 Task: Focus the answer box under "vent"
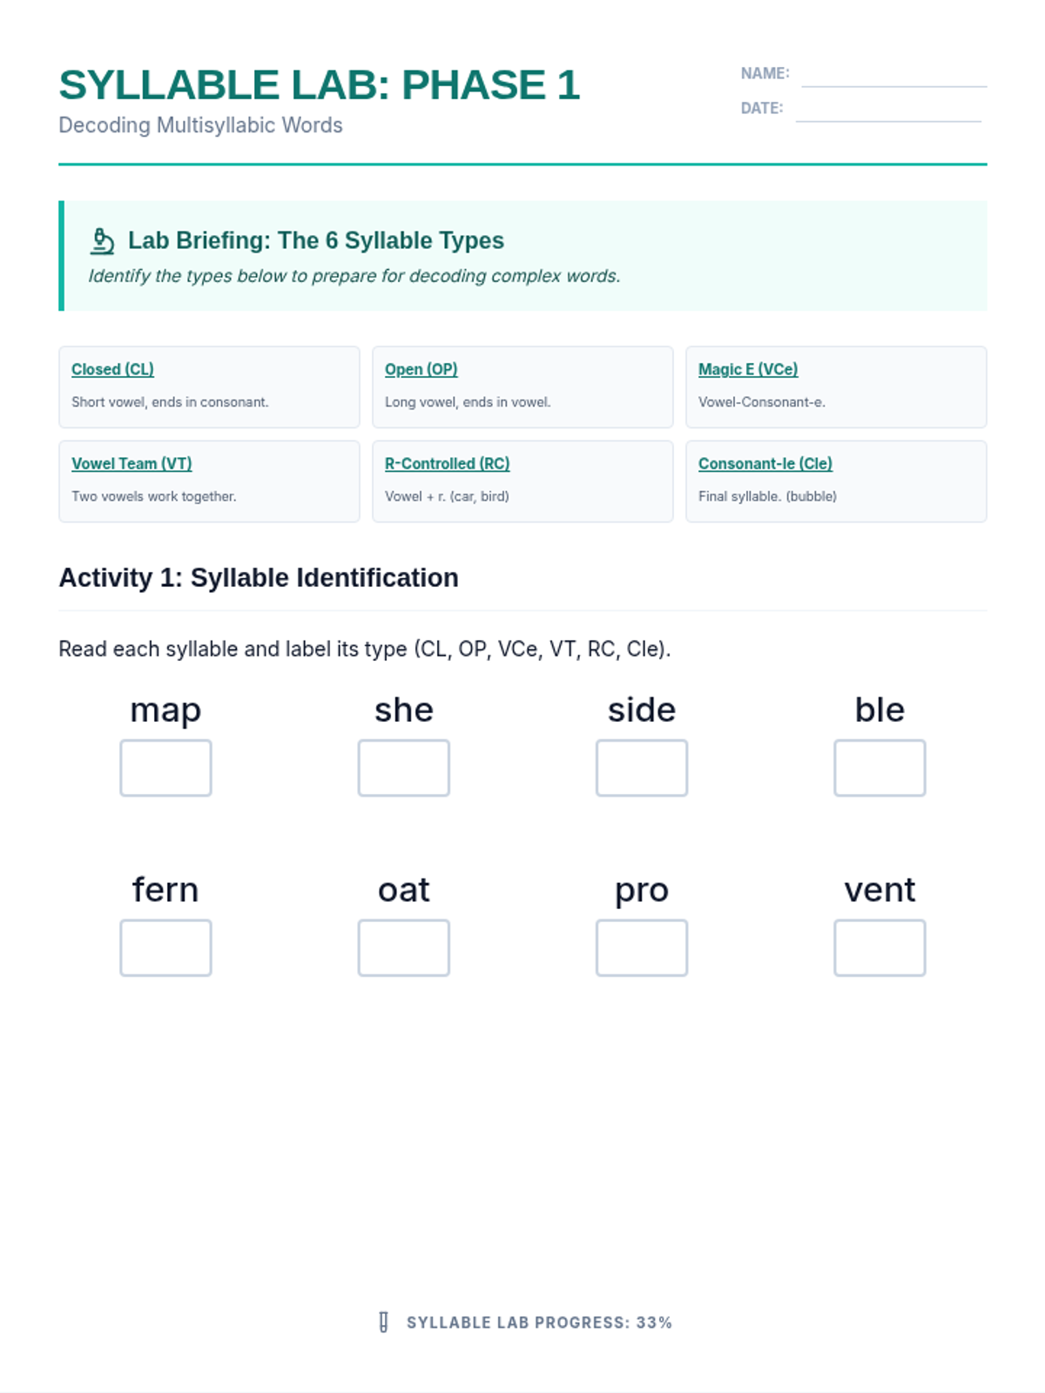(880, 948)
